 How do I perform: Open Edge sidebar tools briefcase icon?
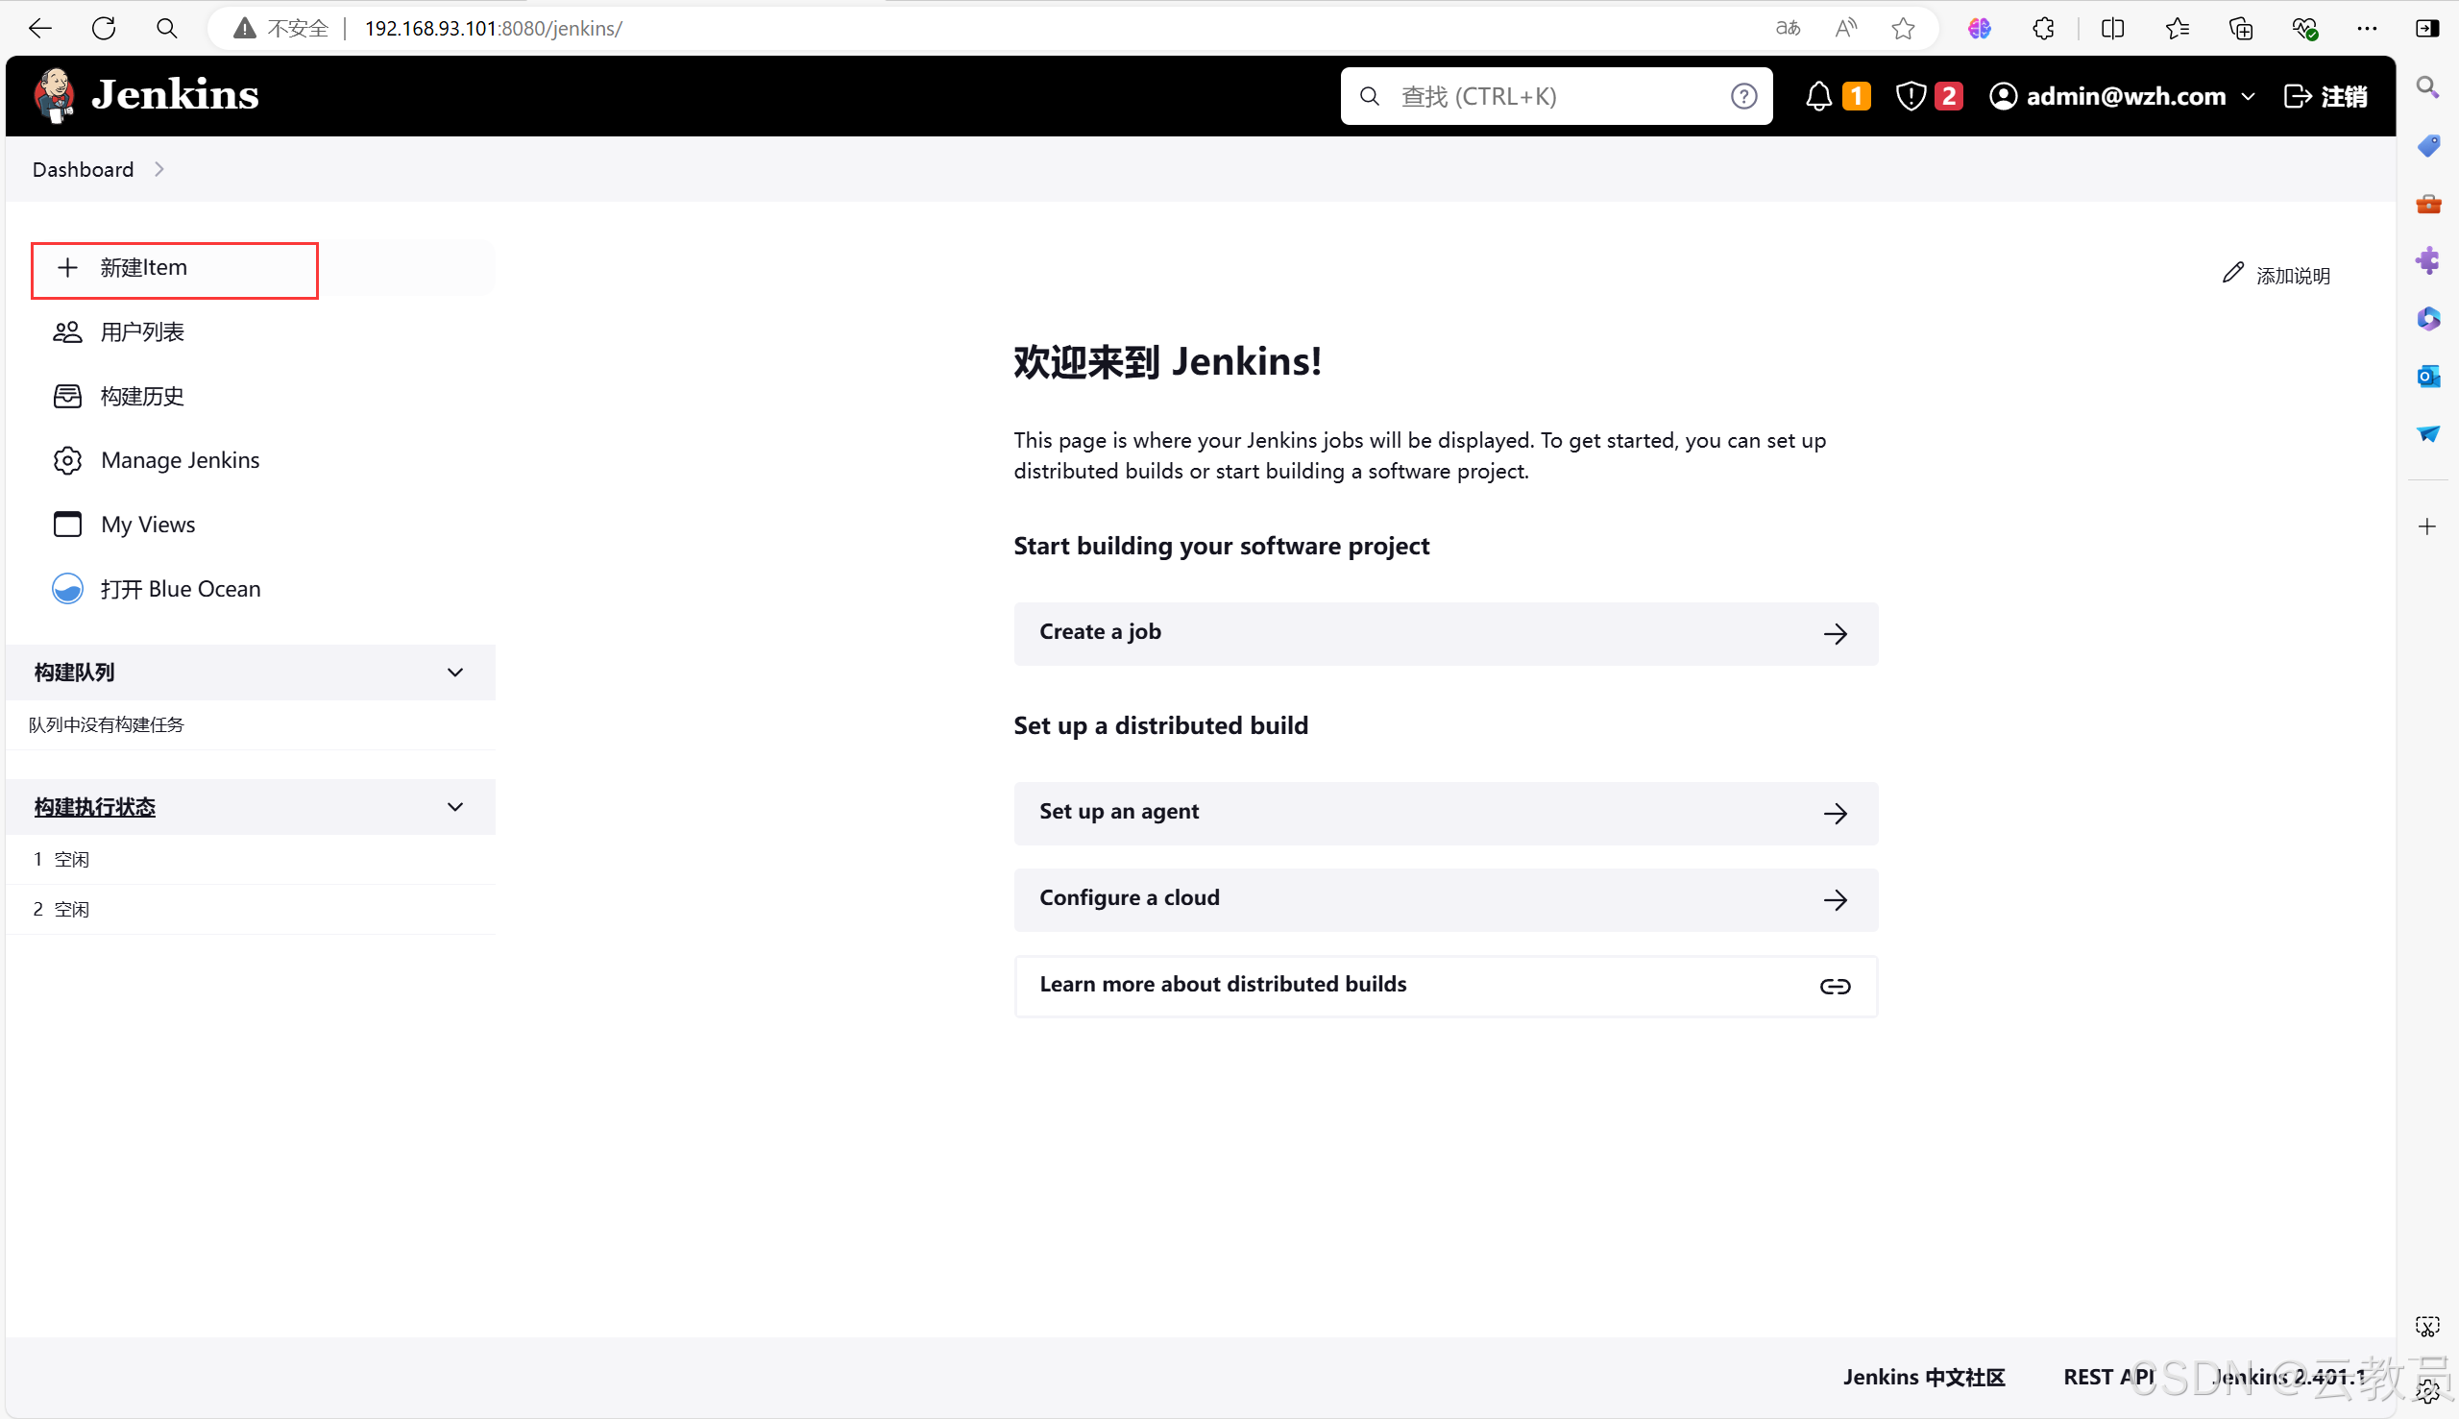point(2428,203)
